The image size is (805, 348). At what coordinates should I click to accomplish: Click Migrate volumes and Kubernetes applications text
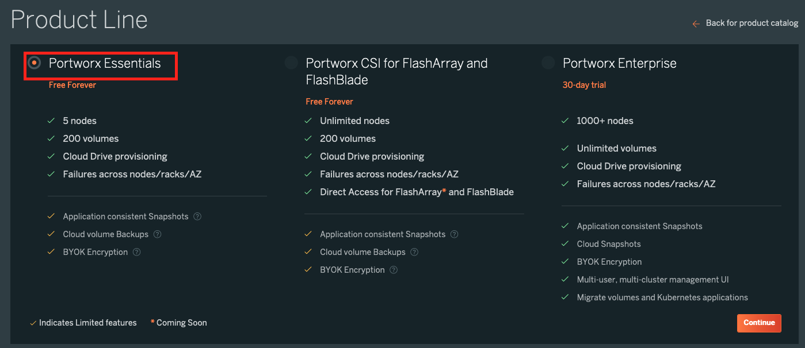tap(662, 297)
